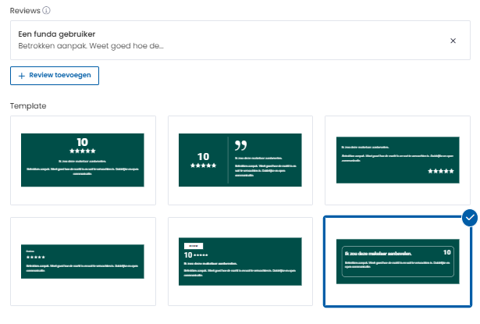The image size is (480, 324).
Task: Select the bottom-left narrow banner template
Action: (x=83, y=261)
